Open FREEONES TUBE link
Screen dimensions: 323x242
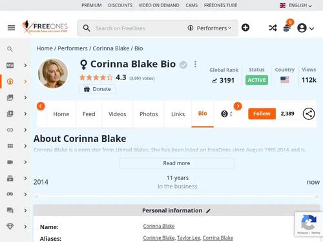click(220, 5)
